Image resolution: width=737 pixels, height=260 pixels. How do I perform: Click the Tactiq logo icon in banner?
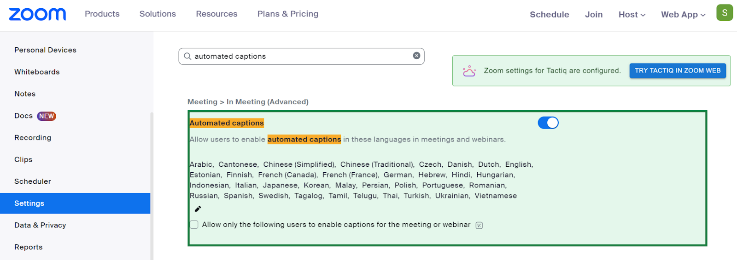coord(469,71)
